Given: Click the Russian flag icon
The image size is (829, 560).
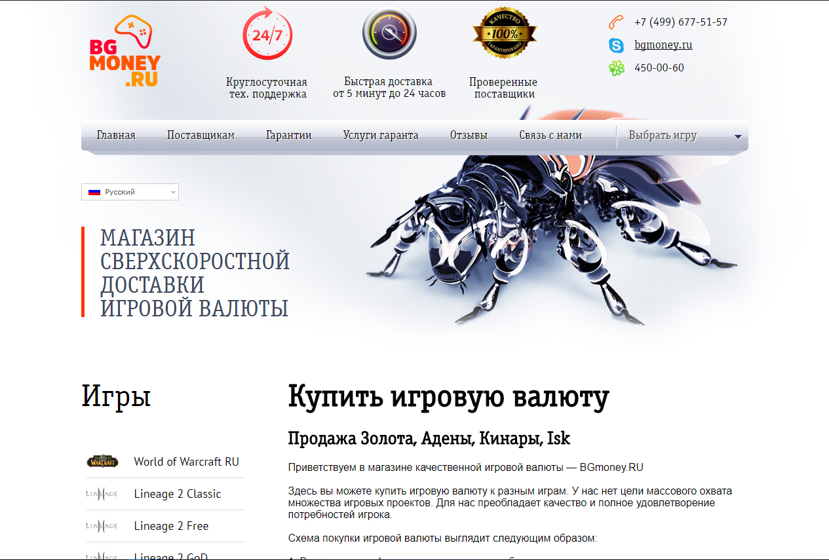Looking at the screenshot, I should tap(94, 192).
